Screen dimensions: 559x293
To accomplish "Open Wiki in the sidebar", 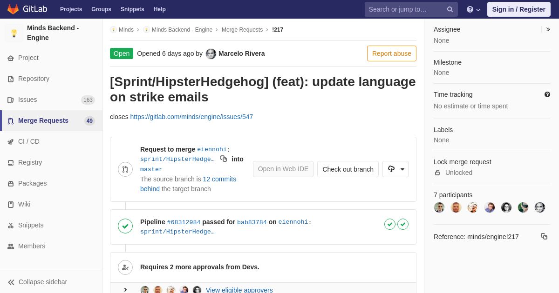I will (x=51, y=204).
